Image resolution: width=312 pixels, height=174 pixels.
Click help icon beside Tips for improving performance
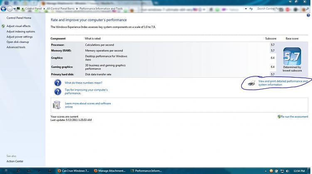[58, 92]
